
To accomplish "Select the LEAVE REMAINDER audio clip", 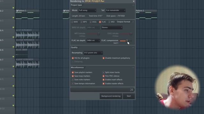I will (27, 44).
